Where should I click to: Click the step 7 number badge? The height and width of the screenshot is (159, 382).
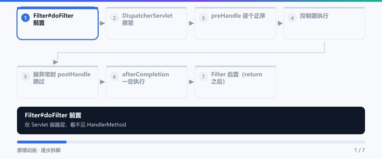tap(203, 76)
